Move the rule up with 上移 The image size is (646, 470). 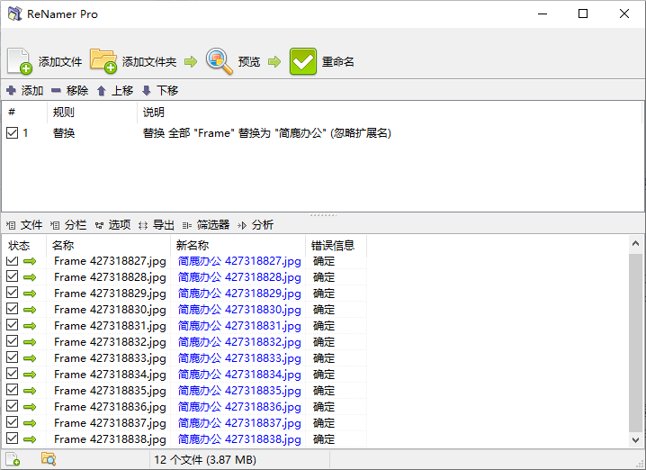click(102, 91)
